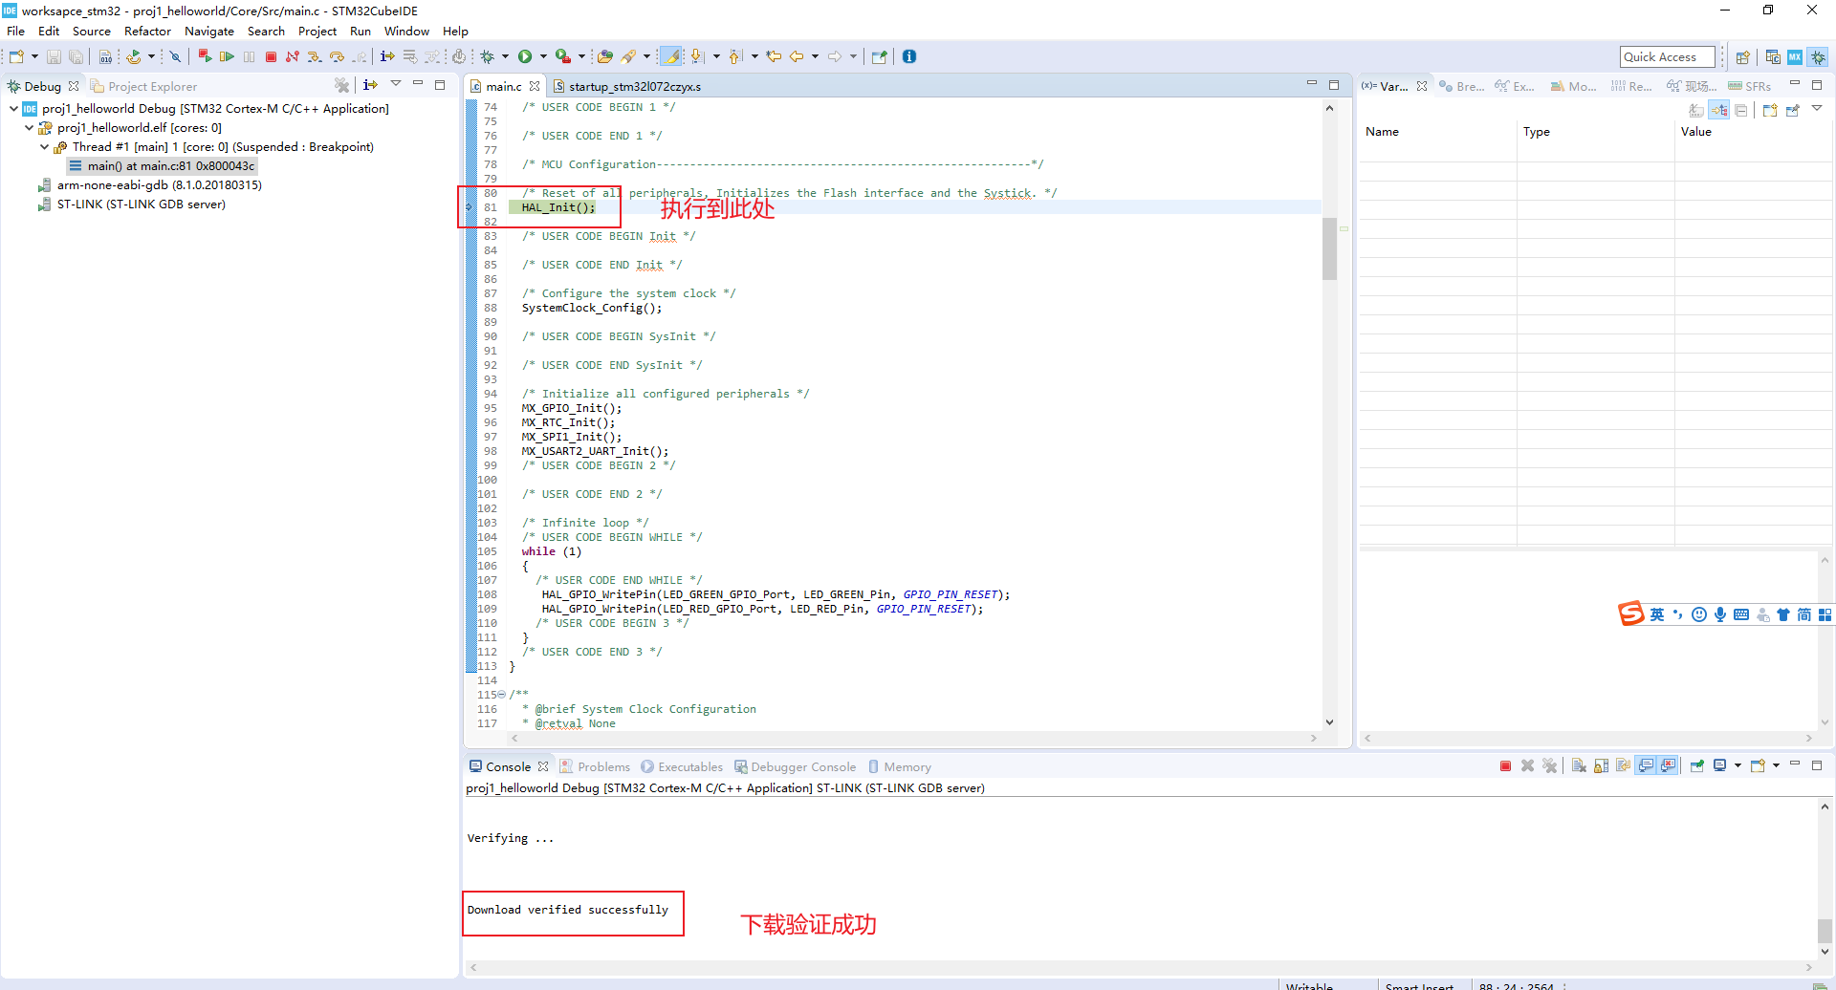Toggle show console on standard output change

point(1646,765)
